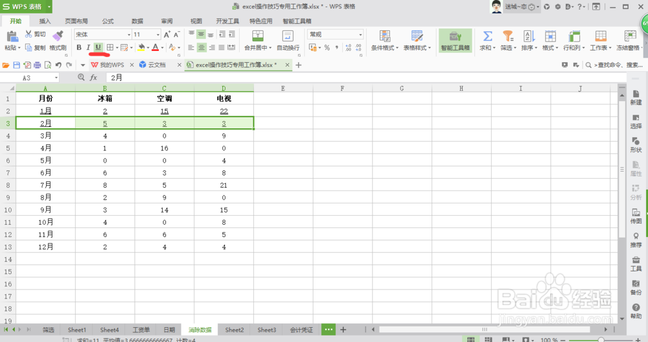648x342 pixels.
Task: Click the Undo arrow icon
Action: coord(58,65)
